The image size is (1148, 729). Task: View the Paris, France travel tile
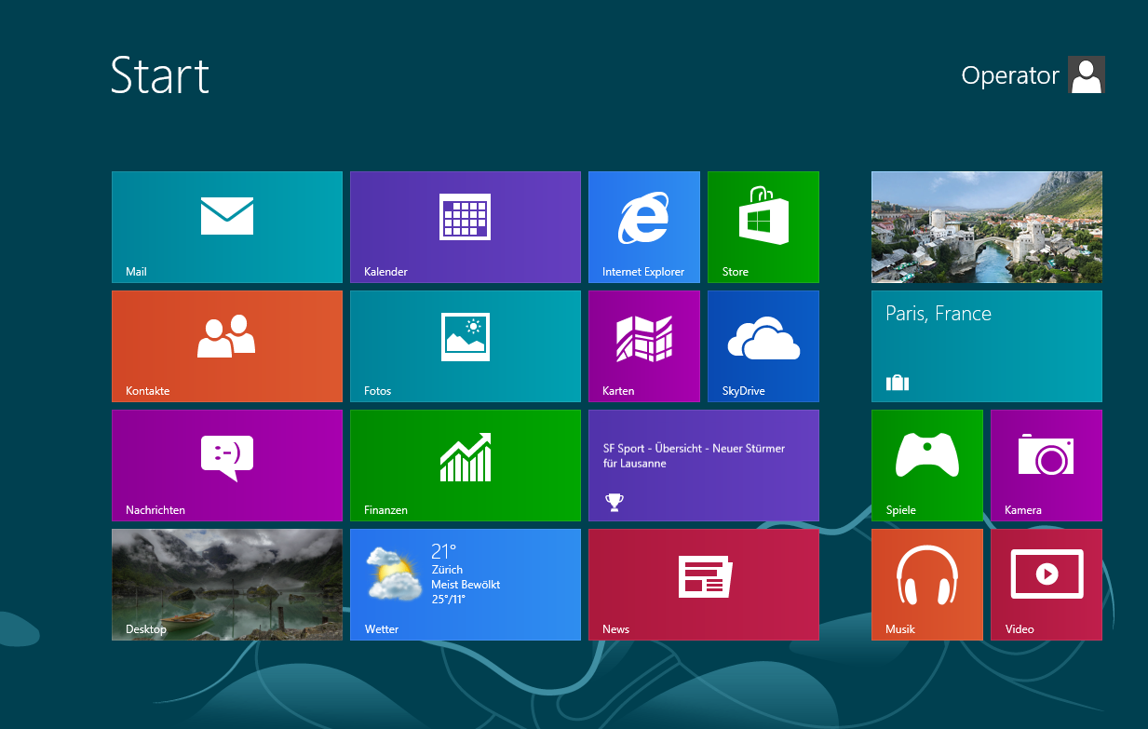pyautogui.click(x=986, y=345)
